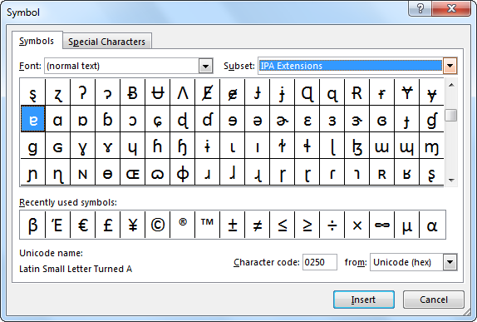
Task: Select the copyright symbol from recent symbols
Action: (x=158, y=225)
